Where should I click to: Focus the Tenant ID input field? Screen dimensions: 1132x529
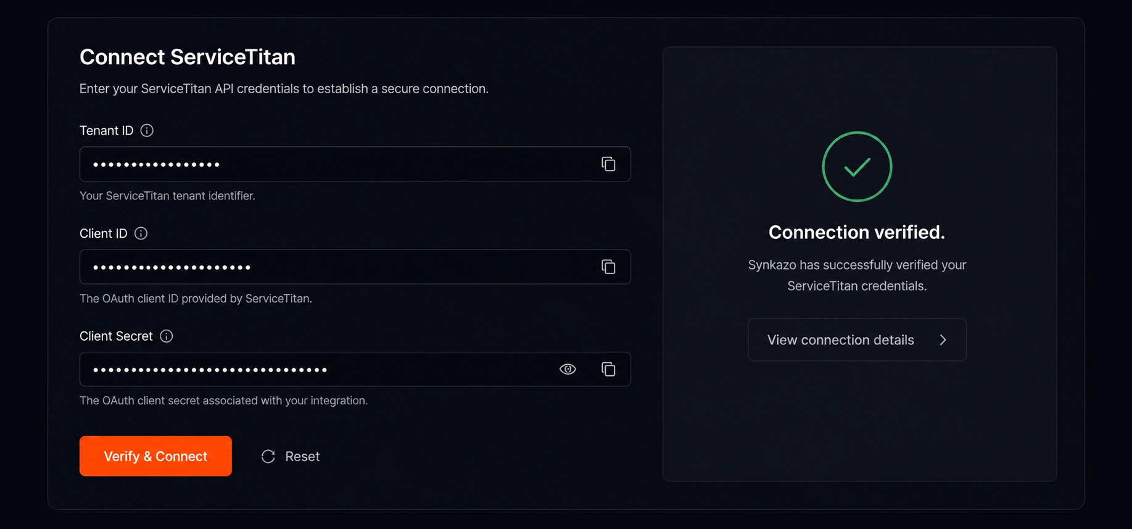(355, 164)
